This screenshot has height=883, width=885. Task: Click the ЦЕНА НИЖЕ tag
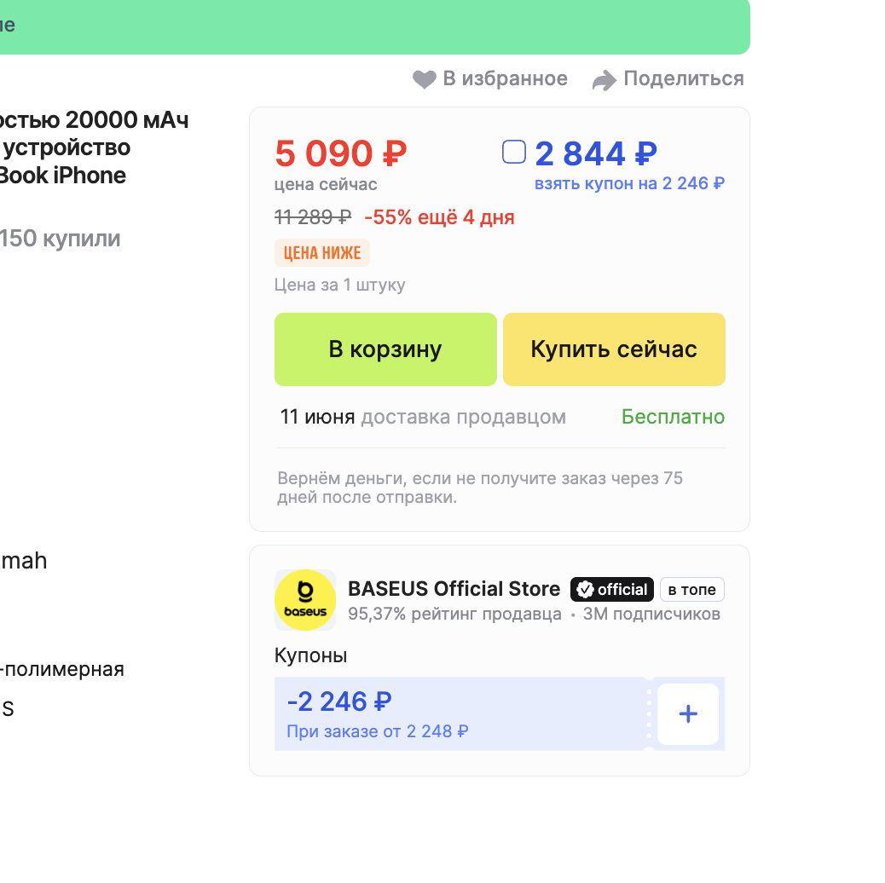coord(322,253)
